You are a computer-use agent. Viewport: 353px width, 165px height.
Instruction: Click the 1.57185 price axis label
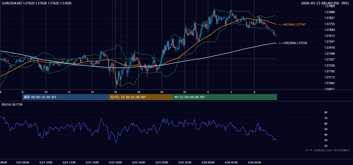329,71
